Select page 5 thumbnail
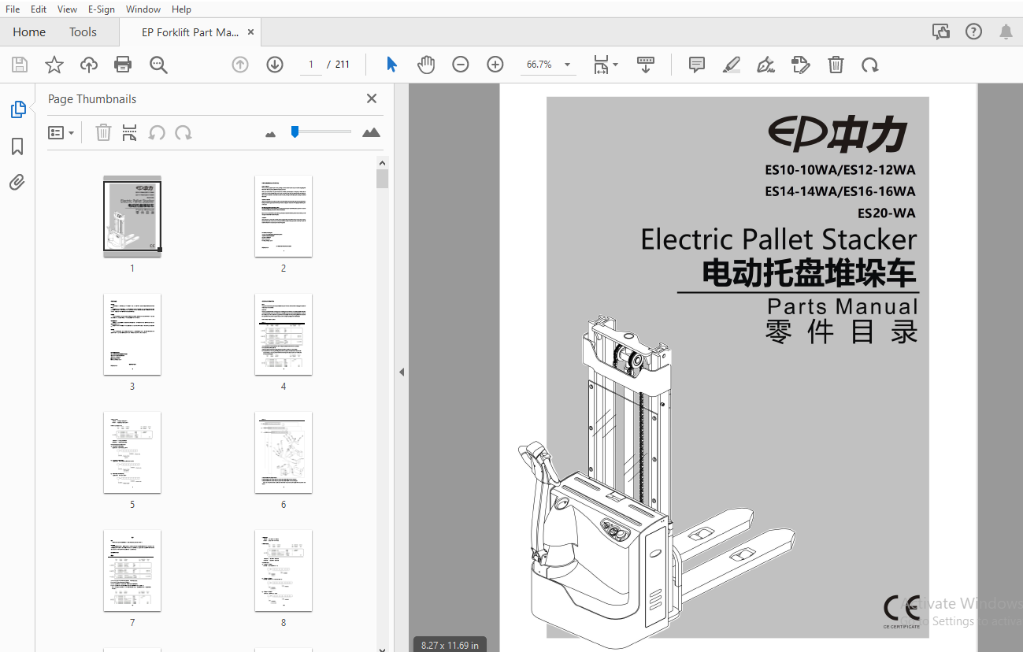This screenshot has width=1023, height=652. (x=132, y=452)
